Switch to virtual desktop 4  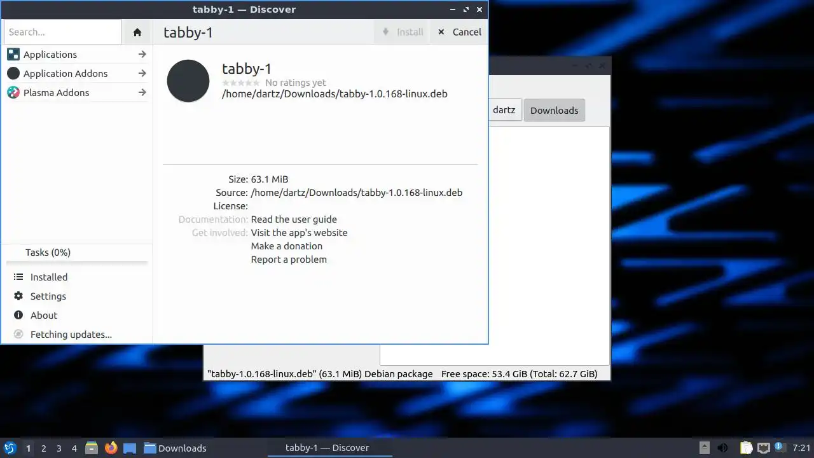tap(74, 448)
